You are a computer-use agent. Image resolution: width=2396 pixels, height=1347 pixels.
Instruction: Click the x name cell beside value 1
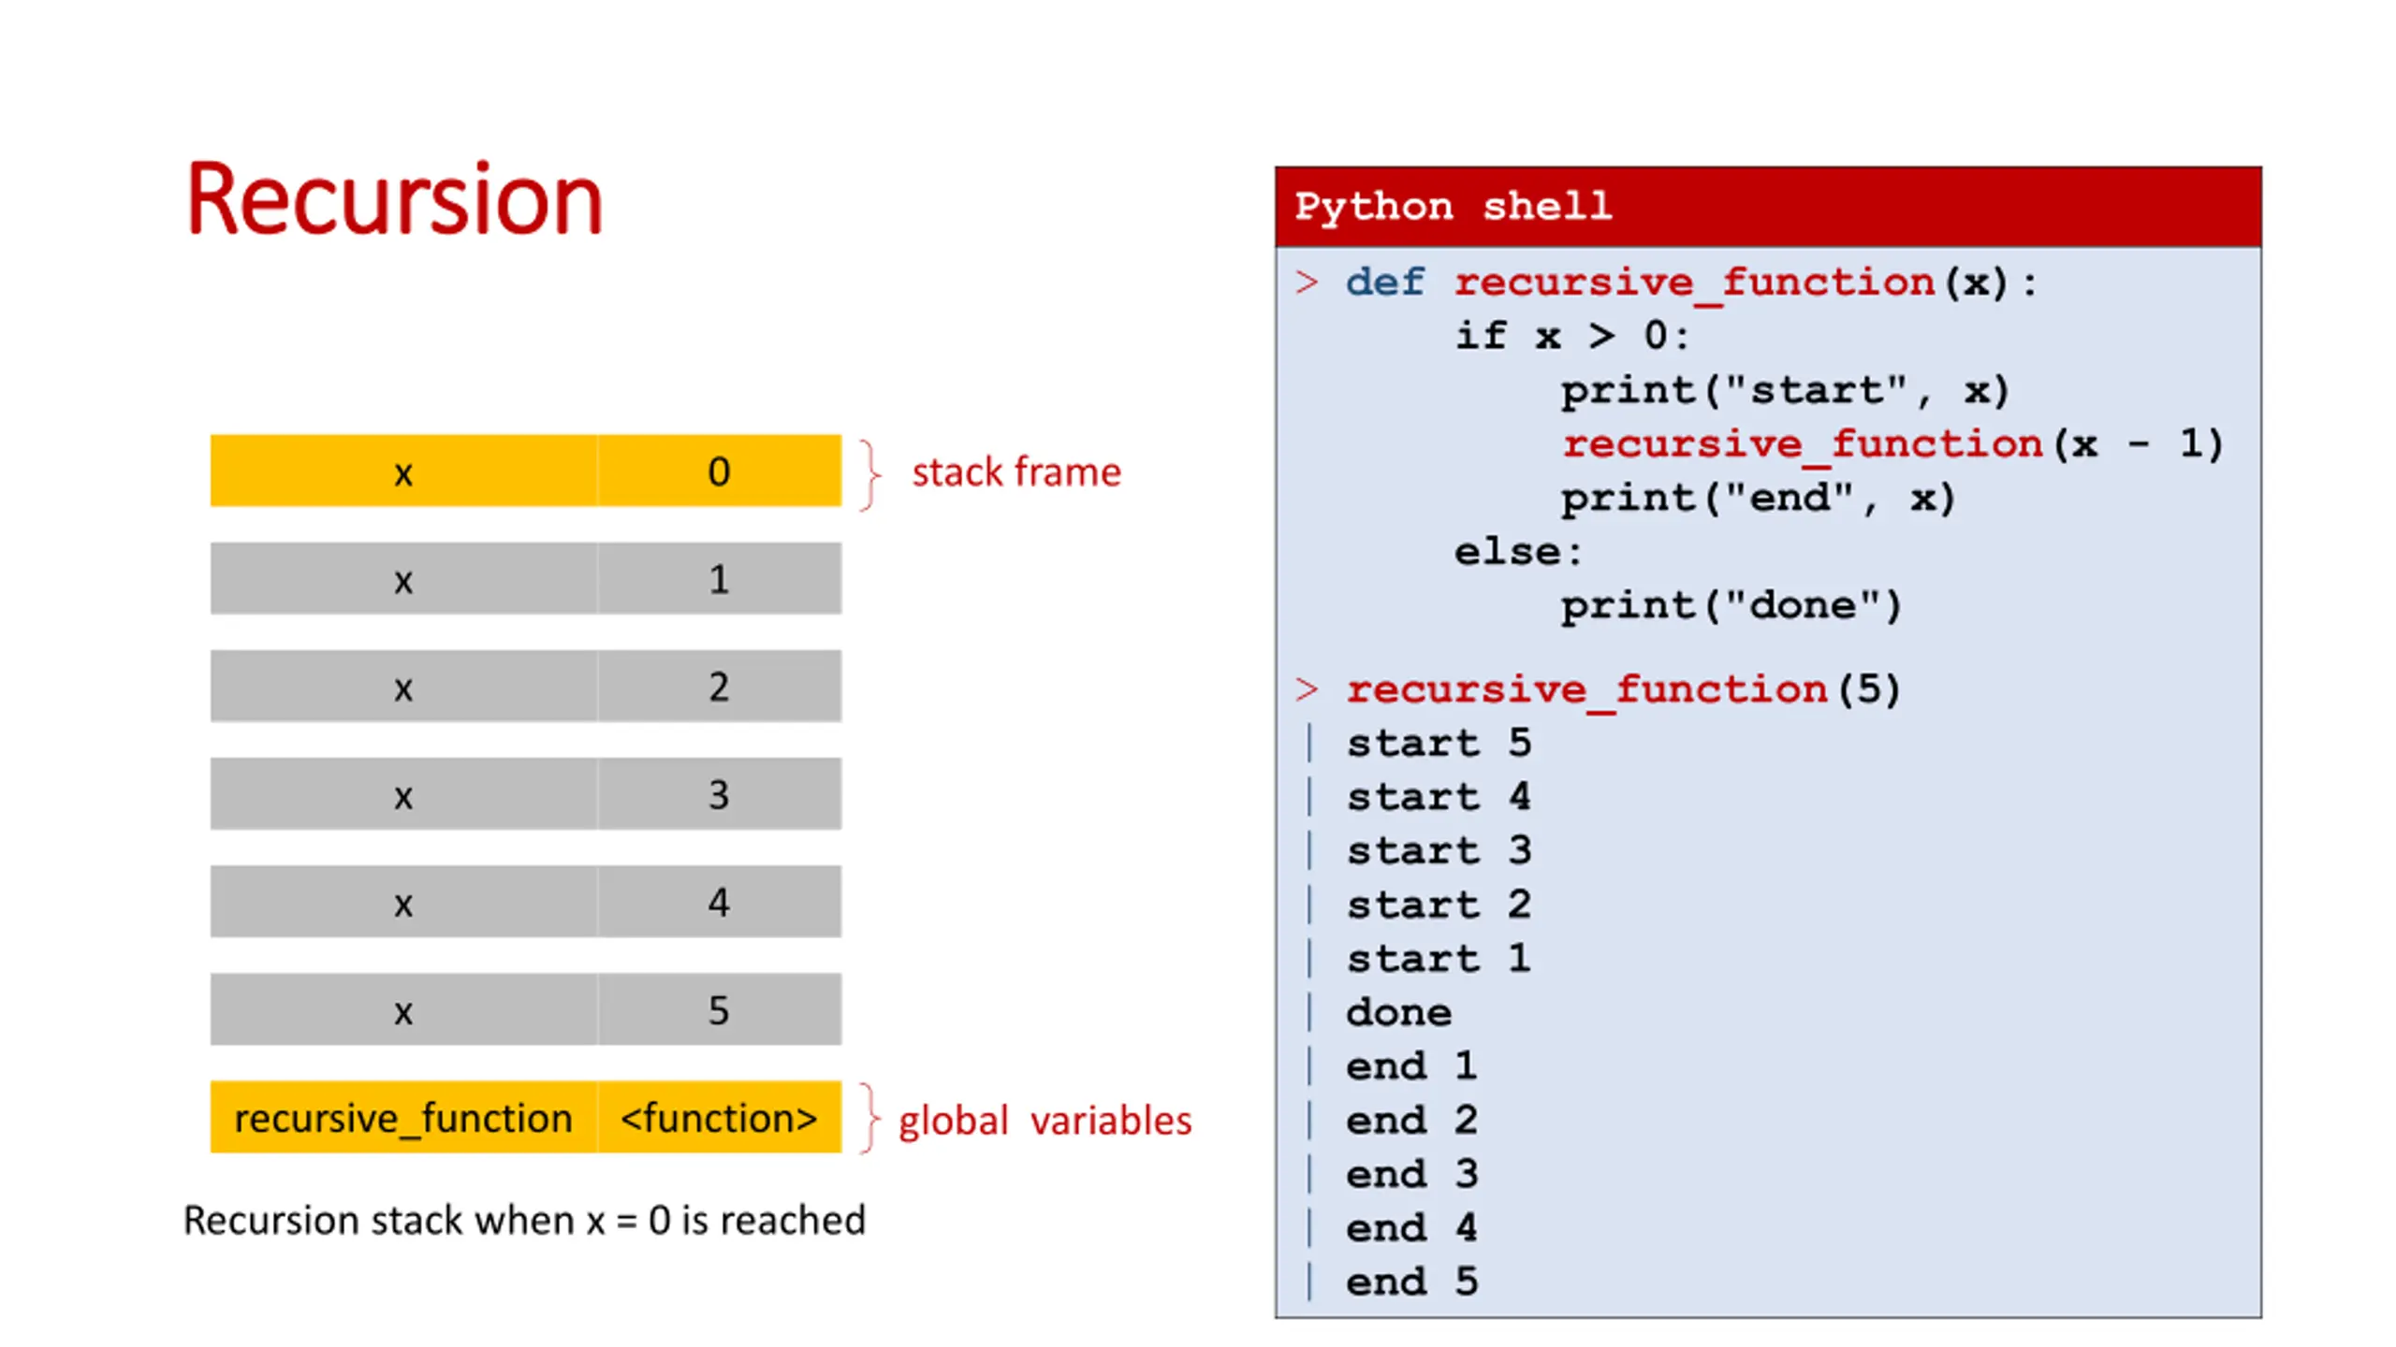[403, 578]
